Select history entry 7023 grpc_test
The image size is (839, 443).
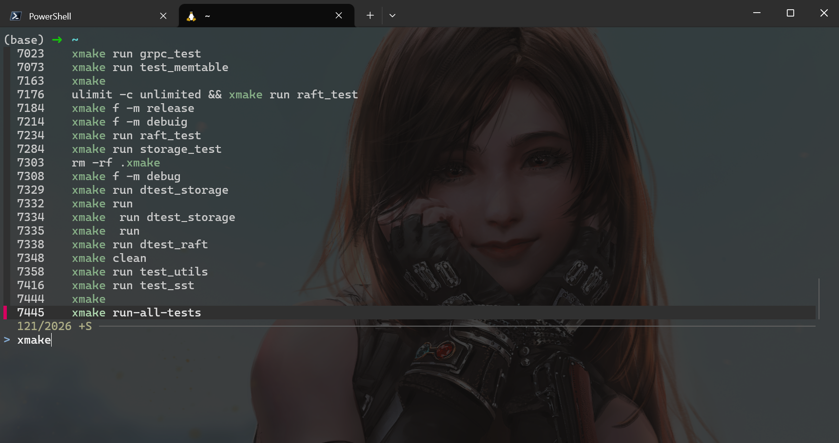[x=109, y=54]
